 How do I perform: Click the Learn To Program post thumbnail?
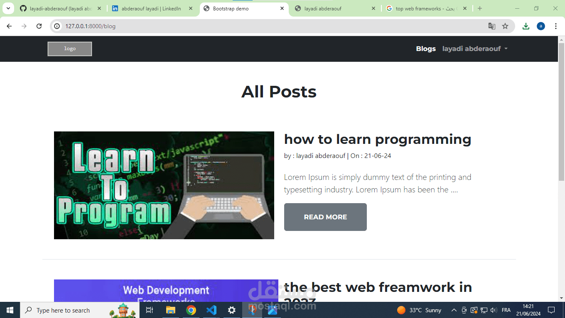coord(164,185)
